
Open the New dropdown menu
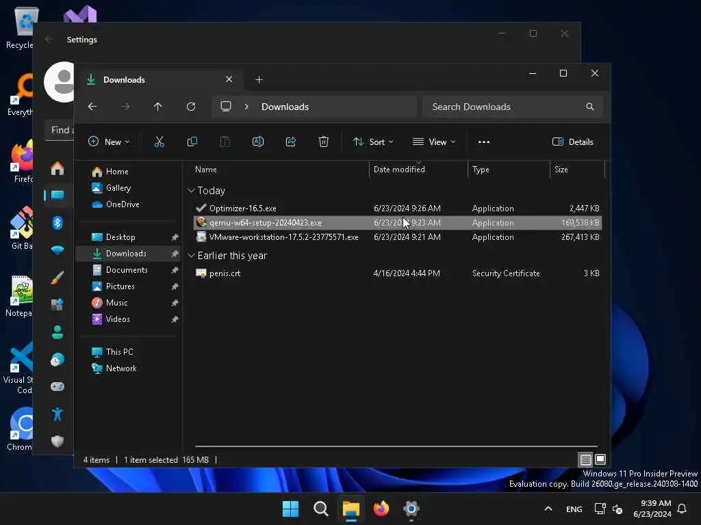click(109, 142)
